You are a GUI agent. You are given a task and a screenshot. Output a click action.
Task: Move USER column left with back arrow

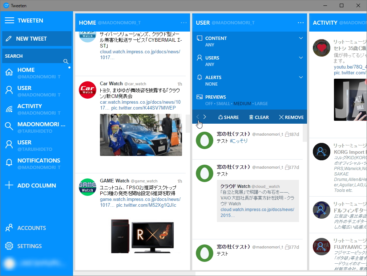(198, 117)
